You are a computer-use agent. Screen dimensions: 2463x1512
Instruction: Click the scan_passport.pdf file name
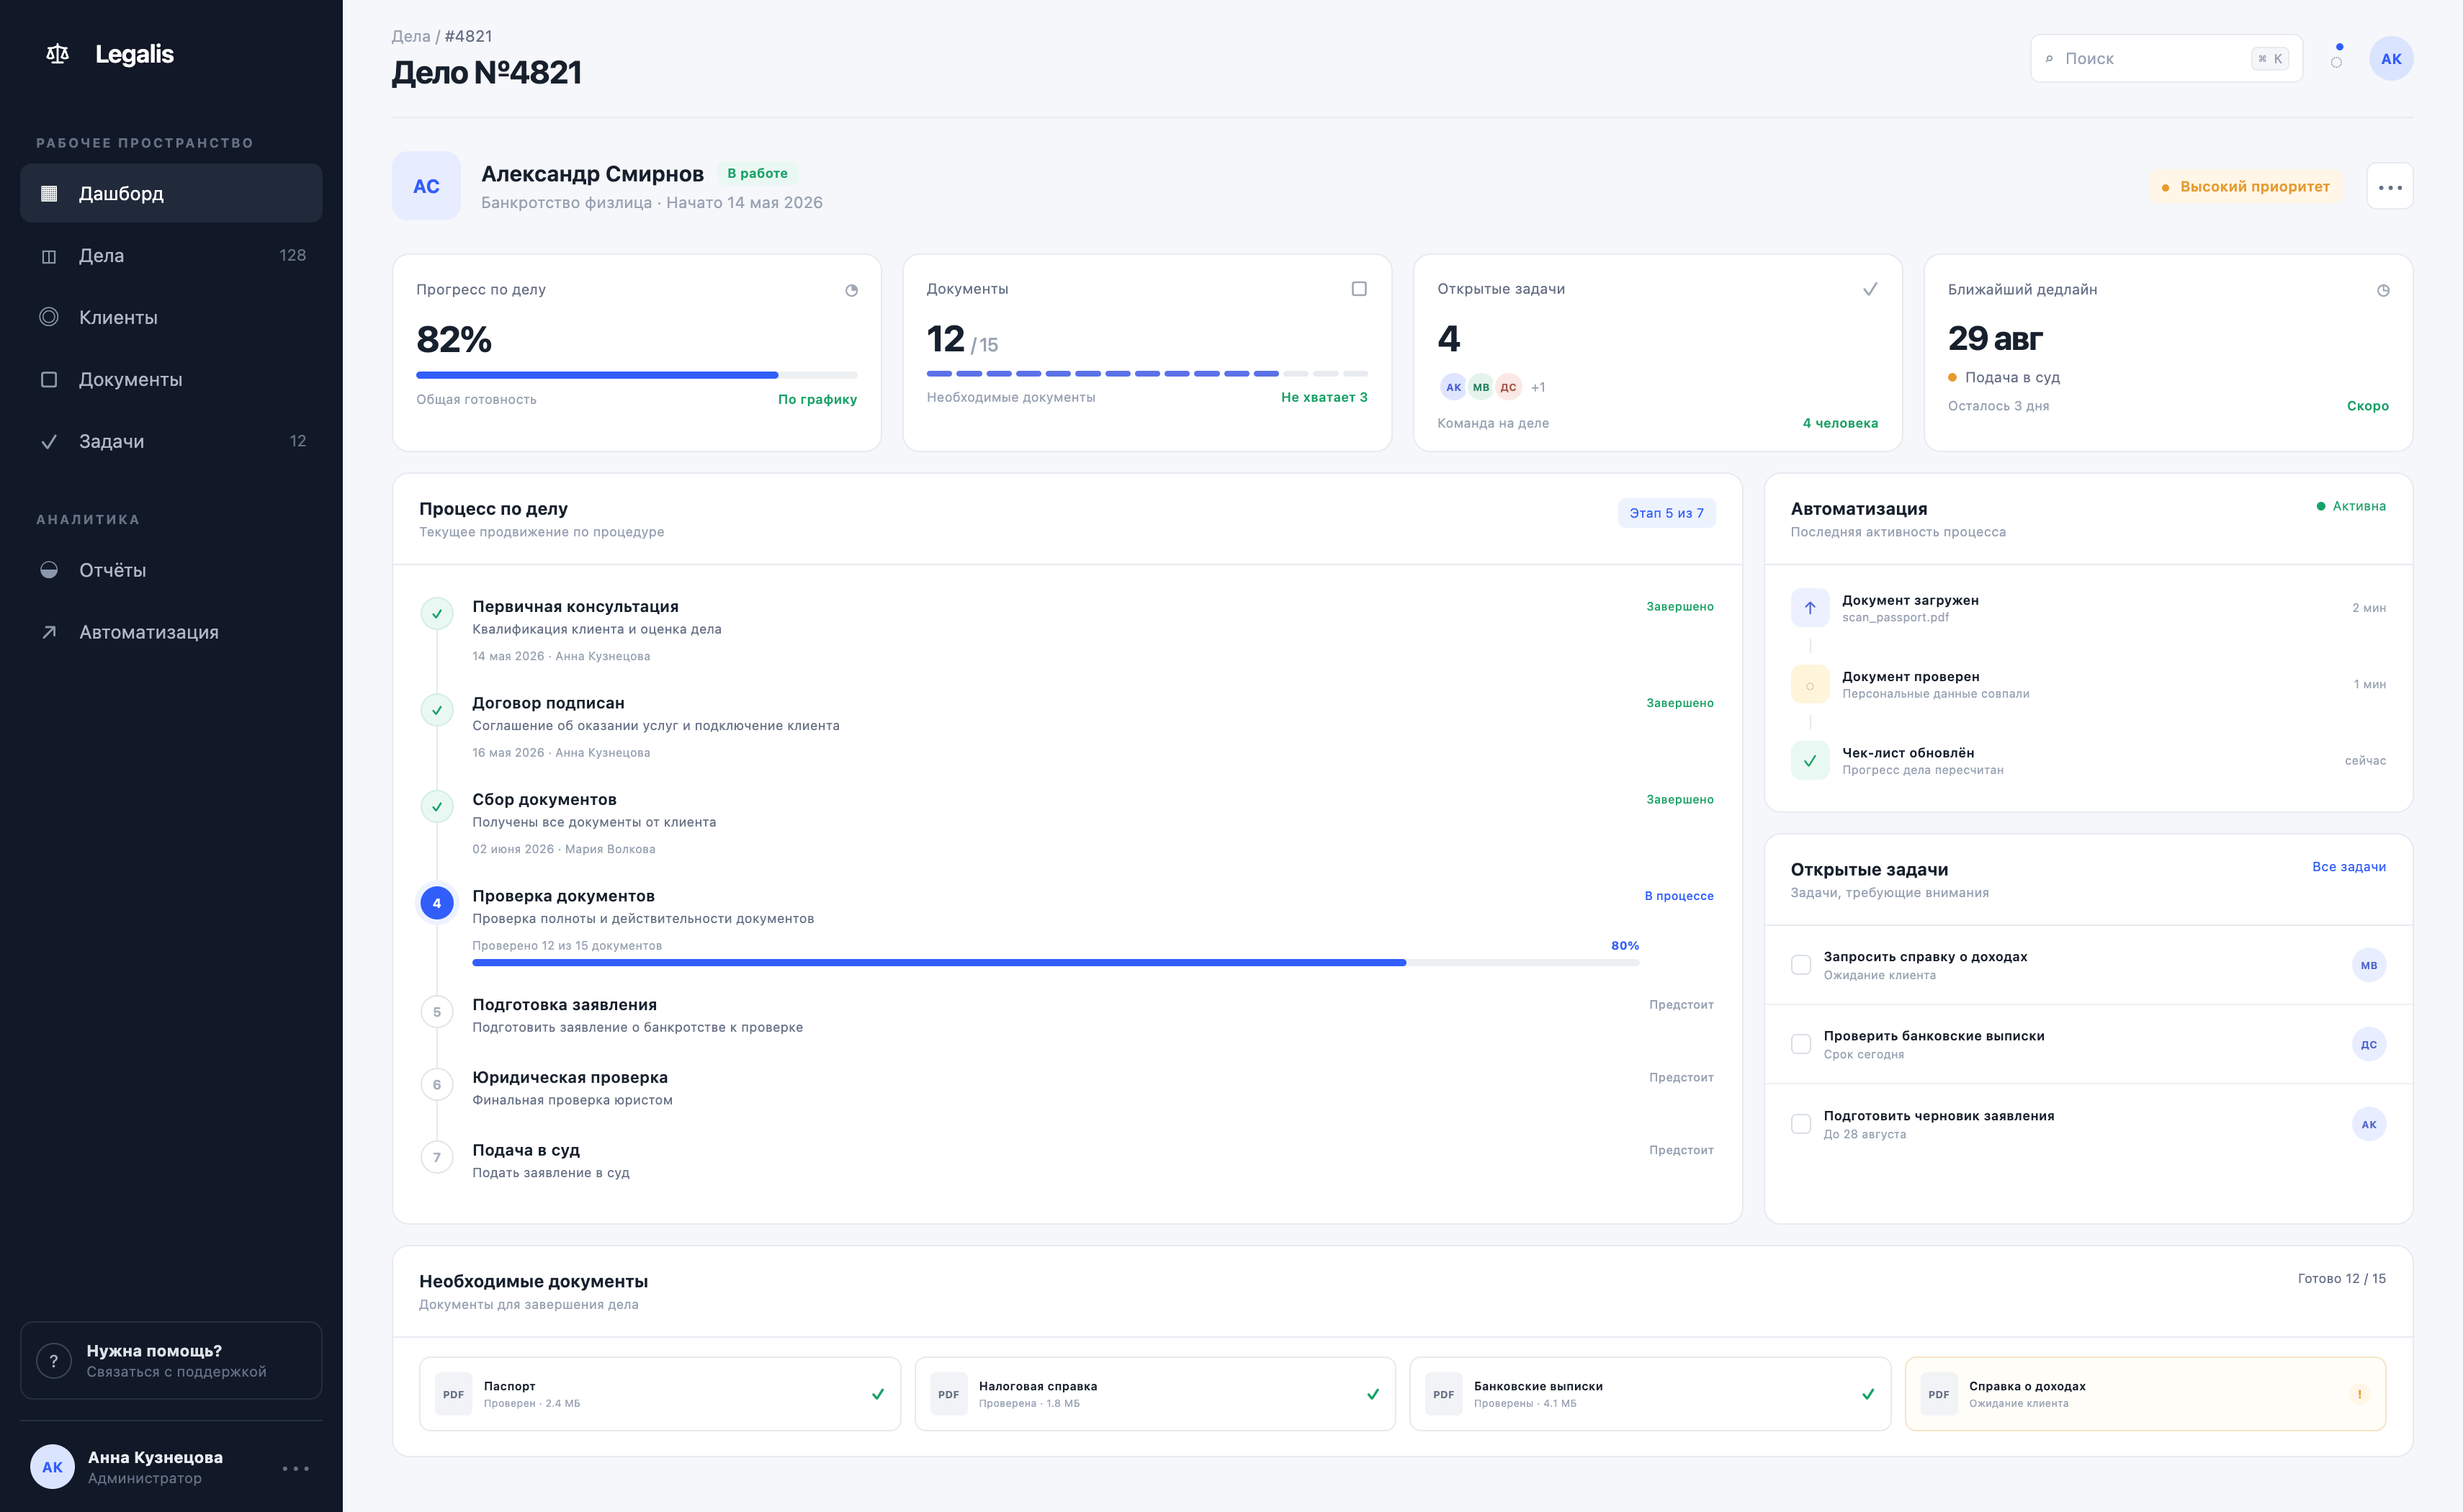click(1895, 617)
